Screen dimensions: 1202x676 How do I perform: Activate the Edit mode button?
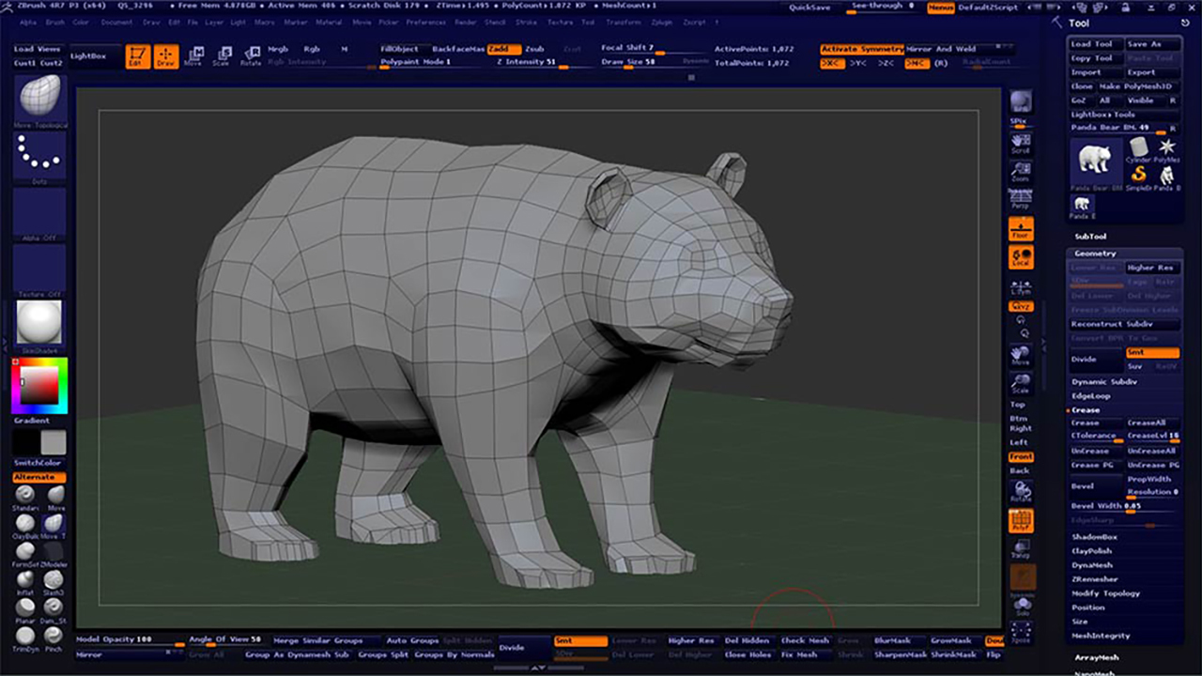[x=137, y=56]
